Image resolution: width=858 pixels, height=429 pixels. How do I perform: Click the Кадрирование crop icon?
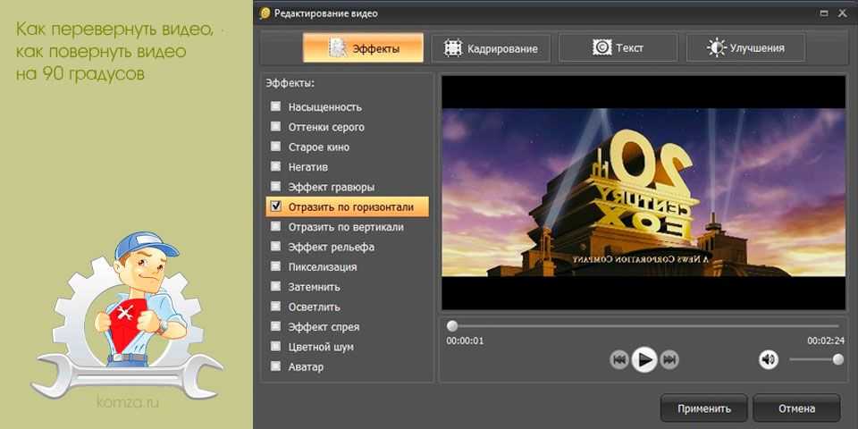tap(454, 48)
